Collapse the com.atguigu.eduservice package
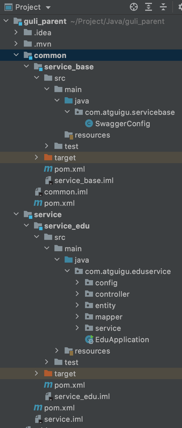Screen dimensions: 182x428 (x=67, y=271)
